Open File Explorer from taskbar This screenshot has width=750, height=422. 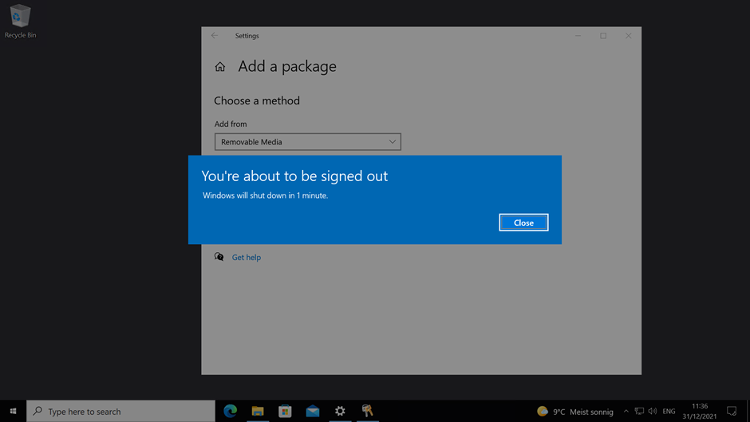coord(258,411)
